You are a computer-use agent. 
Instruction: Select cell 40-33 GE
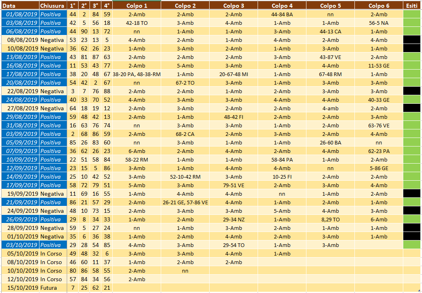(379, 100)
